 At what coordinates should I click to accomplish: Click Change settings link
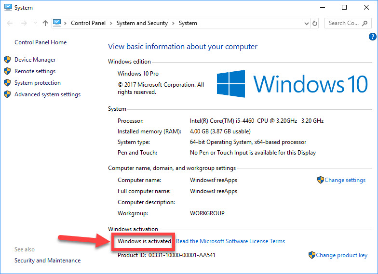coord(345,180)
